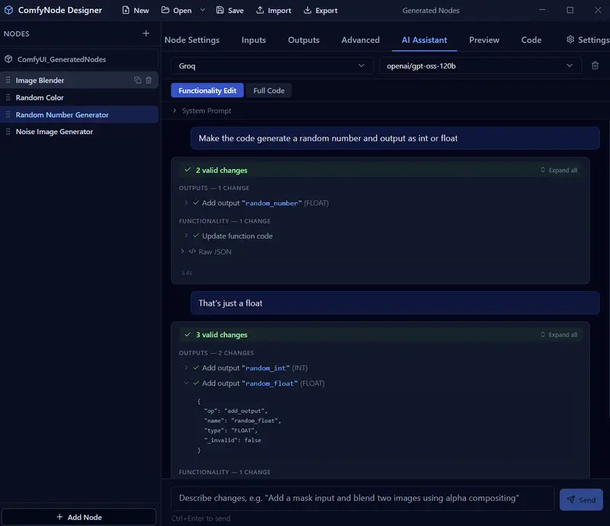Viewport: 610px width, 526px height.
Task: Create a new project with the New icon
Action: (x=133, y=11)
